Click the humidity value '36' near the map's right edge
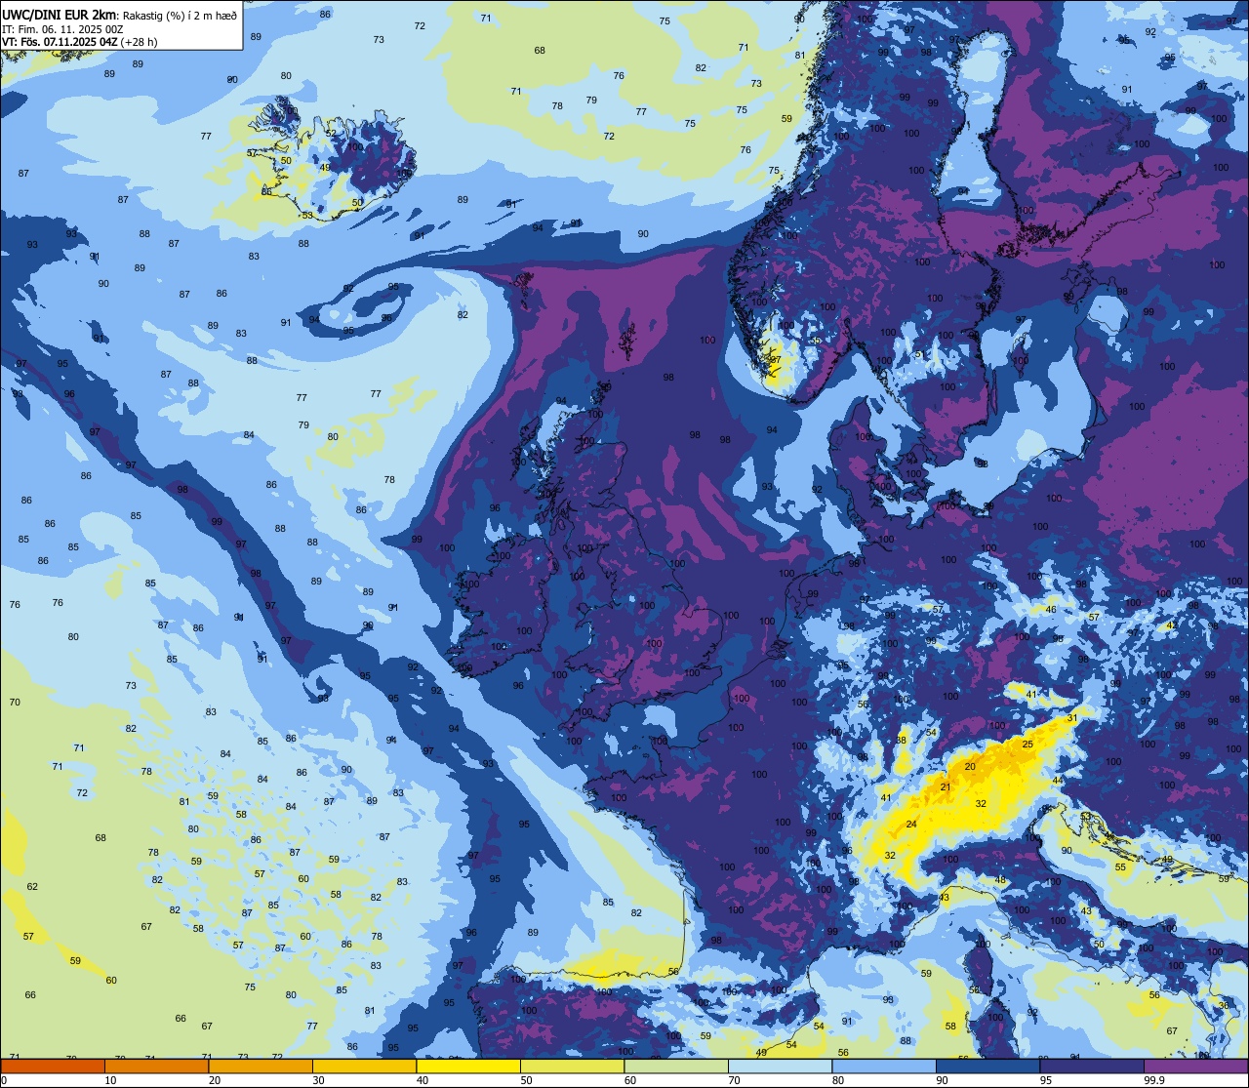The image size is (1249, 1088). click(x=1224, y=1005)
